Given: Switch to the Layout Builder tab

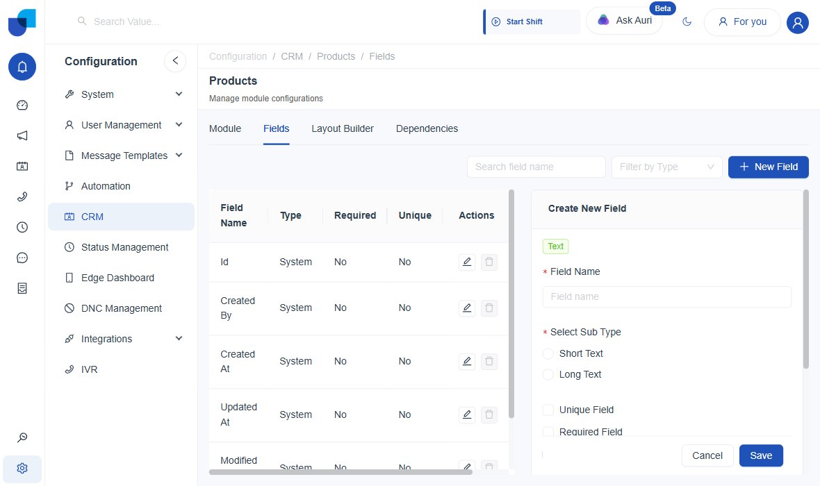Looking at the screenshot, I should [343, 128].
